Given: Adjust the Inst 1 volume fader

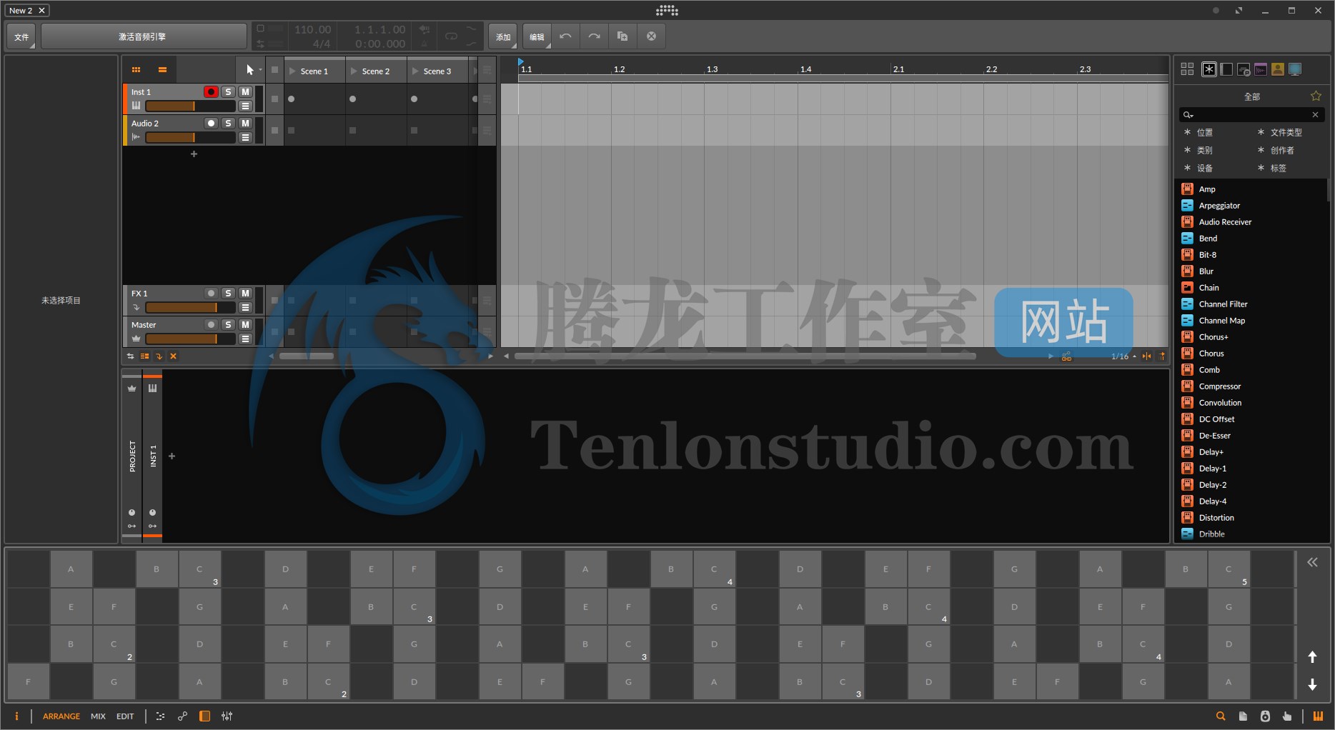Looking at the screenshot, I should tap(190, 106).
